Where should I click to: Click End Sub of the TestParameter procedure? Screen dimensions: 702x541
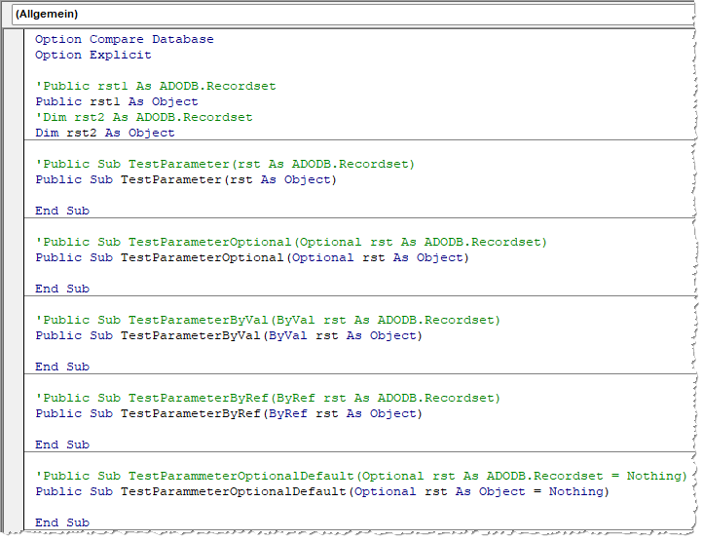click(61, 211)
